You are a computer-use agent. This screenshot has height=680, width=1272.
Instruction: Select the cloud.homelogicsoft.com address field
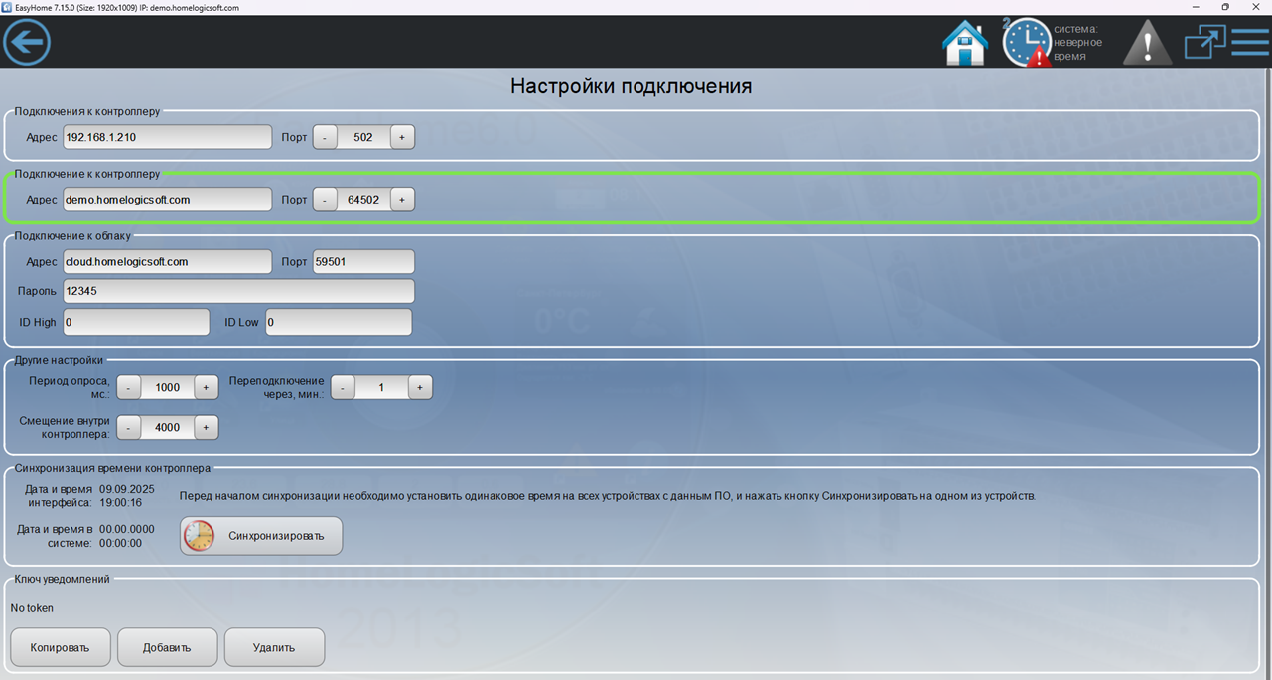click(x=167, y=261)
